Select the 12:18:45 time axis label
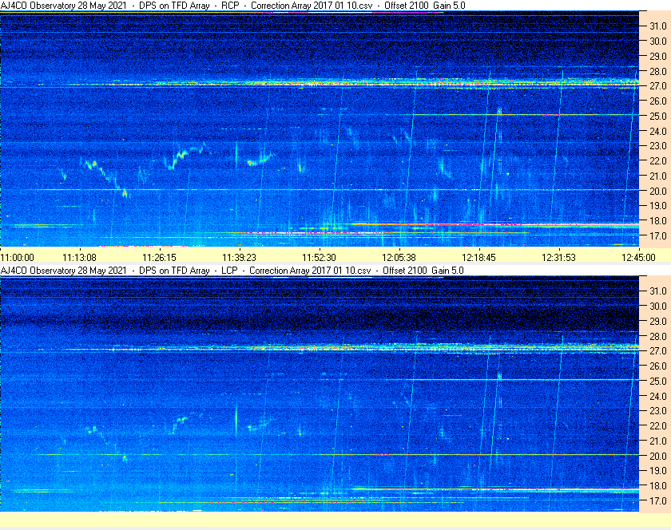The width and height of the screenshot is (671, 530). click(478, 258)
